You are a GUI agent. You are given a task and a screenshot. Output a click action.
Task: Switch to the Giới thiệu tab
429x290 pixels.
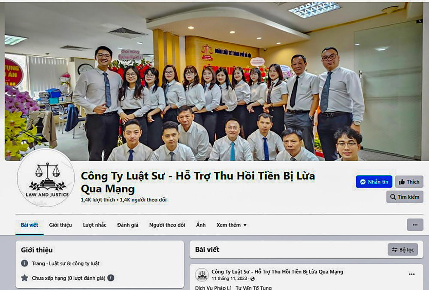click(x=60, y=225)
